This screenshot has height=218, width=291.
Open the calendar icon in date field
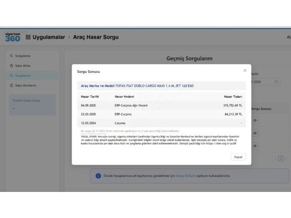(276, 82)
